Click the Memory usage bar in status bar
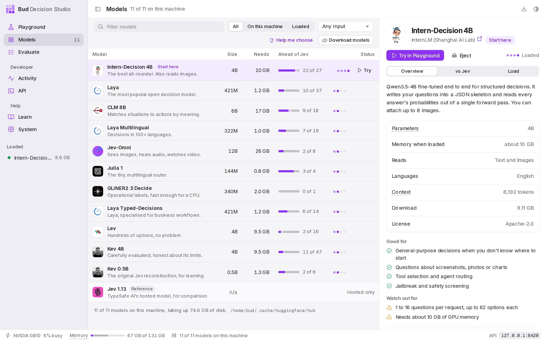Viewport: 546px width, 341px height. [x=108, y=335]
